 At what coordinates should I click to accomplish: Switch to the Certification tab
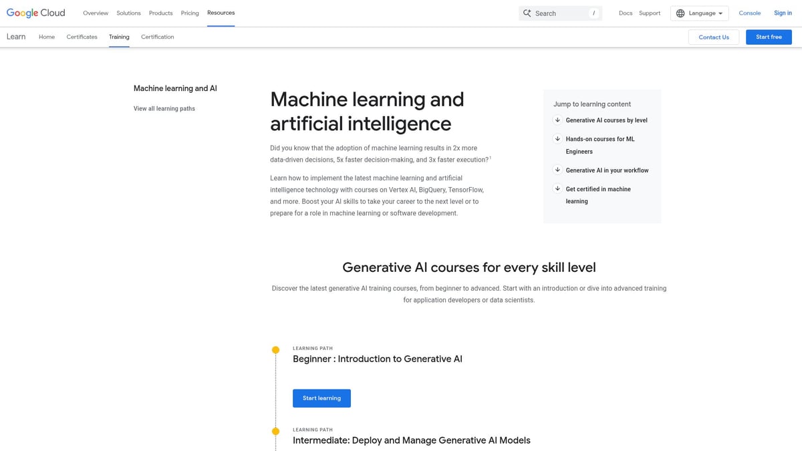click(158, 37)
